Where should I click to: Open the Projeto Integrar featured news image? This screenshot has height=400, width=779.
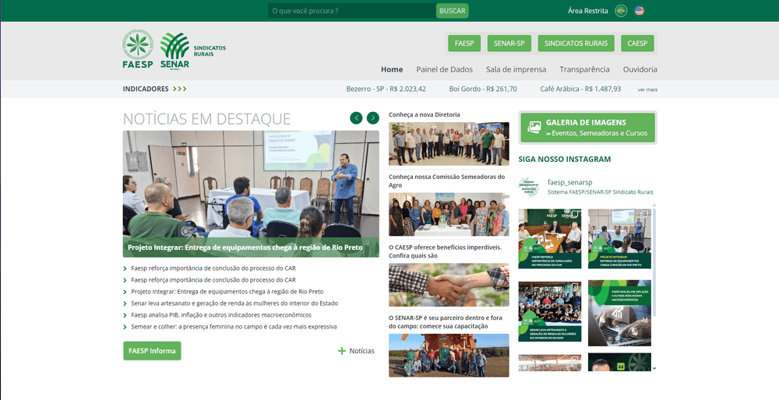pyautogui.click(x=251, y=194)
